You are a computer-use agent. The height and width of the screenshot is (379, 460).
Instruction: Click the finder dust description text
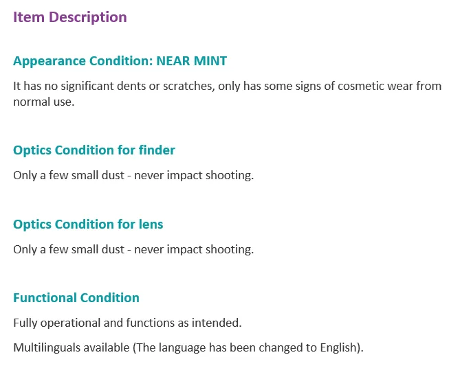[x=133, y=175]
